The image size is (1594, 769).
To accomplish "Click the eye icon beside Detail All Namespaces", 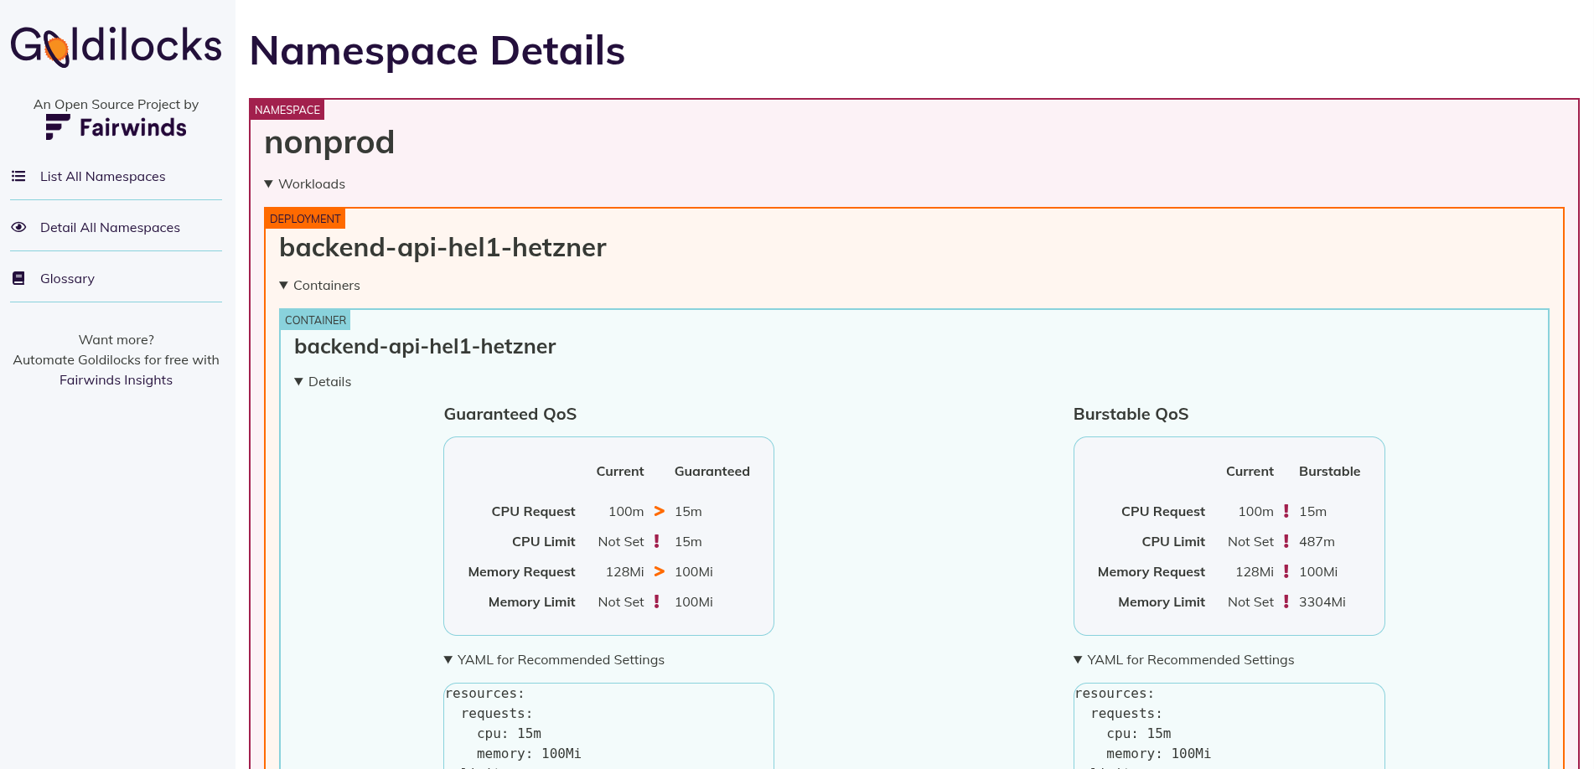I will coord(18,227).
